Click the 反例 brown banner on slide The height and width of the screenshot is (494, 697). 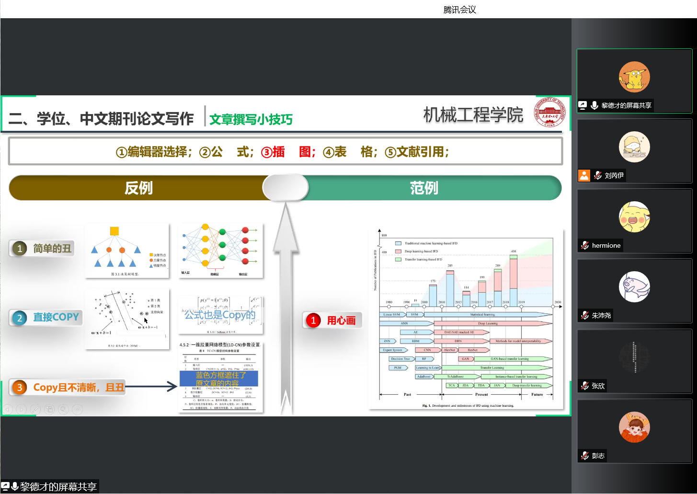pyautogui.click(x=138, y=188)
